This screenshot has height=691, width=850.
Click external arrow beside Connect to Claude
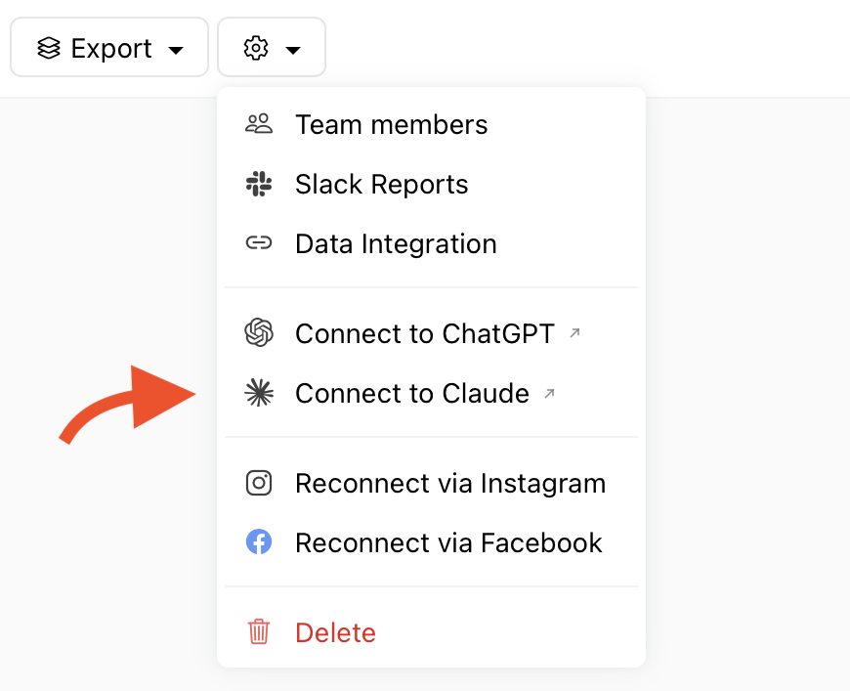coord(549,393)
